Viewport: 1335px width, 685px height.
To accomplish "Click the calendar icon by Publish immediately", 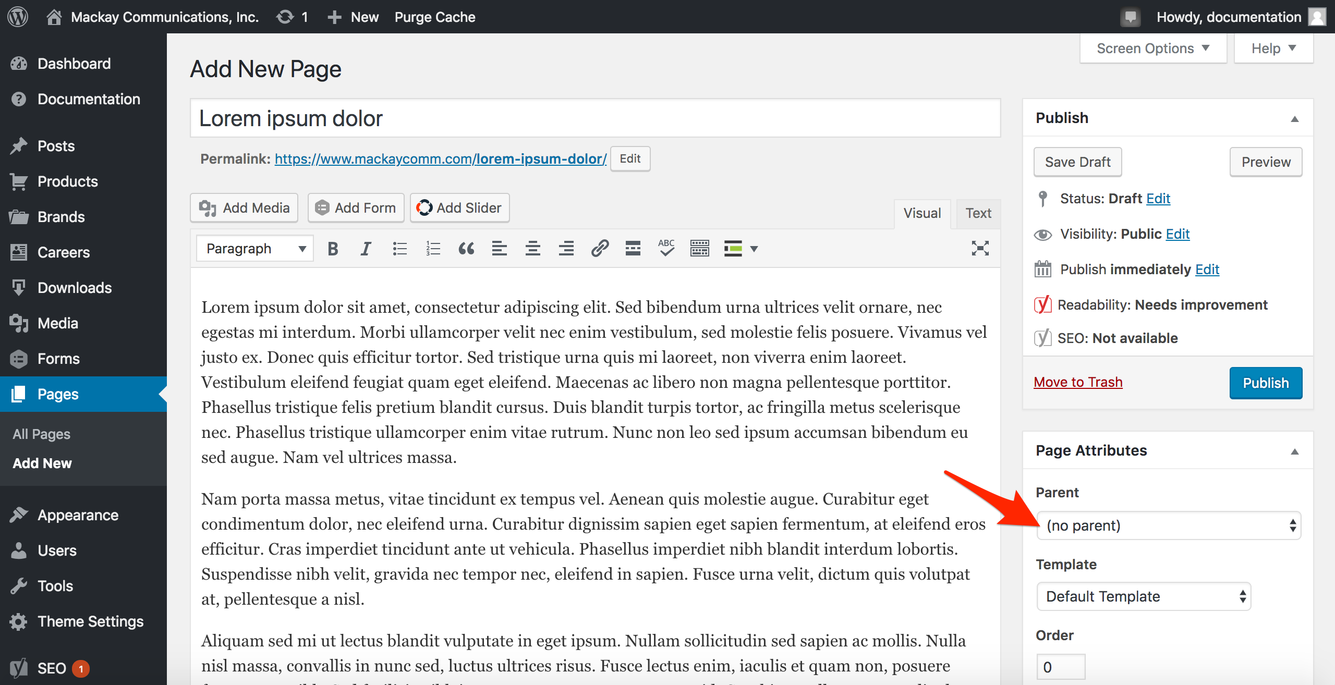I will click(1042, 270).
